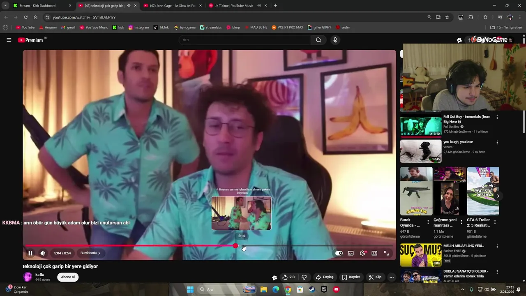
Task: Share the video via 'Paylaş'
Action: pyautogui.click(x=325, y=277)
